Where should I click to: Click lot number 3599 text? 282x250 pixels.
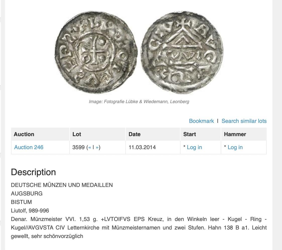(x=78, y=147)
